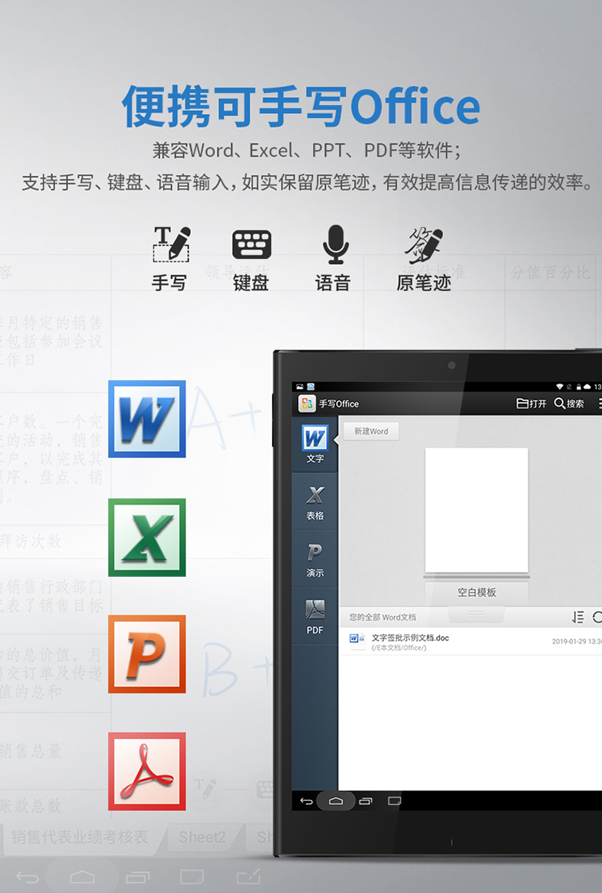Open the 演示 presentation section
Screen dimensions: 602x893
coord(315,559)
